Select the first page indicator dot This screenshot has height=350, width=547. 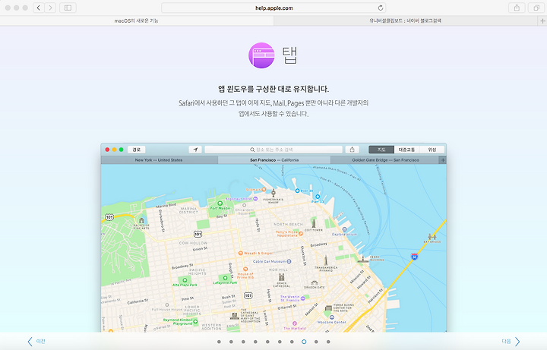[x=219, y=342]
